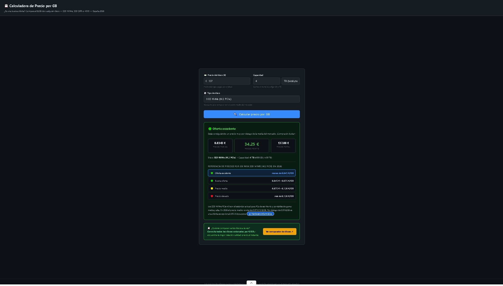Click the Hardware informático tag
Screen dimensions: 503x286
pos(260,214)
